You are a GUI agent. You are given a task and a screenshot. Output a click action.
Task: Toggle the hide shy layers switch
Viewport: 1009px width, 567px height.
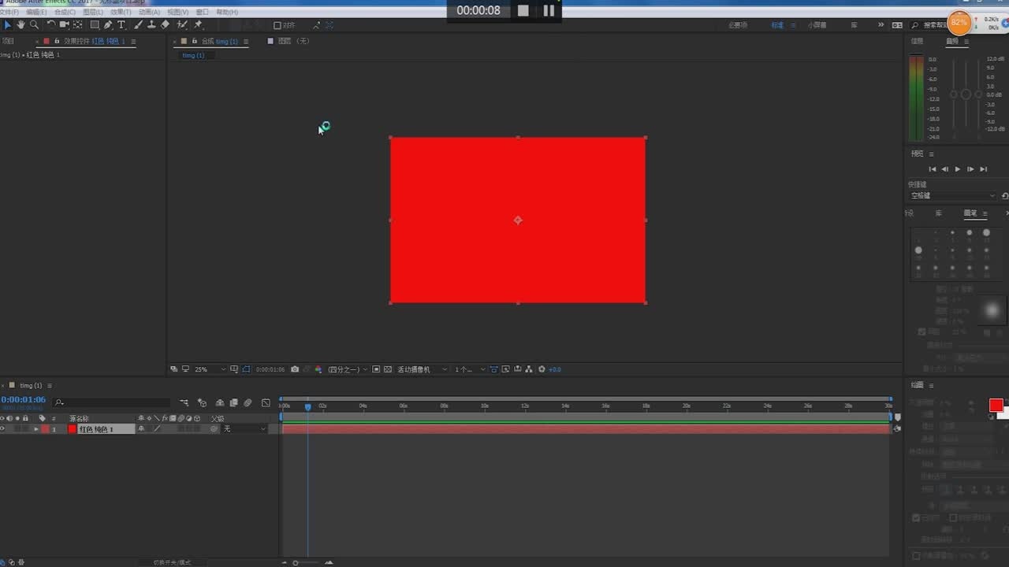pos(219,402)
